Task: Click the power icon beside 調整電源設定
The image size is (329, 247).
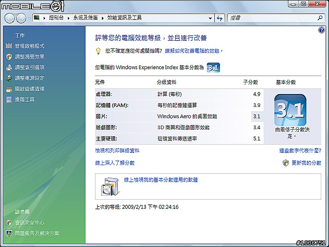Action: 9,78
